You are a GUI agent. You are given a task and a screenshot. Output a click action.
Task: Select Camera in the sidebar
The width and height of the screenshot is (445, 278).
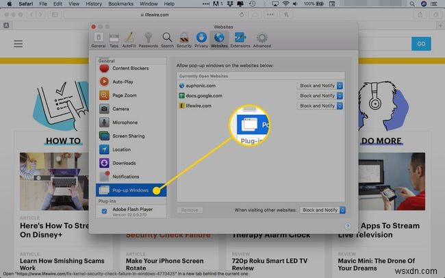131,109
